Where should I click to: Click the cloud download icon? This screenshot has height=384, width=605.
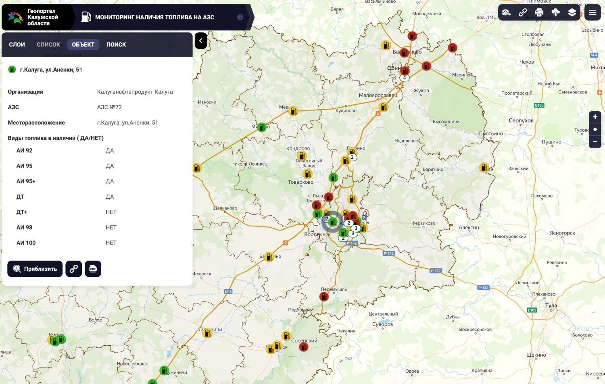coord(555,12)
